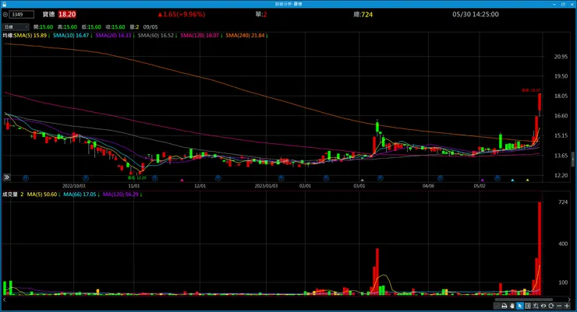The image size is (577, 312).
Task: Click the circled plus icon beside stock code
Action: [5, 15]
